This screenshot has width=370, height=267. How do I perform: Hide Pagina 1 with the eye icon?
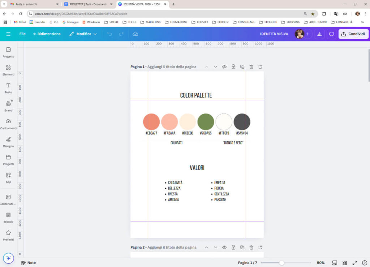coord(224,67)
